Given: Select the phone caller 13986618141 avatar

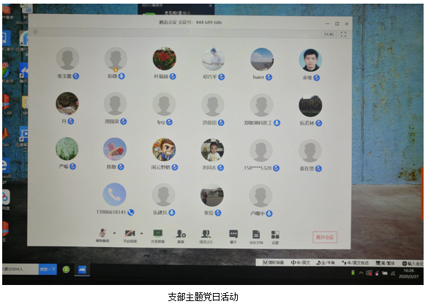Looking at the screenshot, I should [115, 194].
